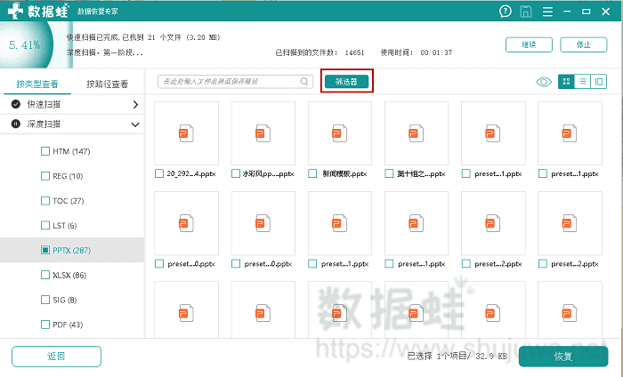623x377 pixels.
Task: Click the 5.41% scan progress circle
Action: (x=25, y=44)
